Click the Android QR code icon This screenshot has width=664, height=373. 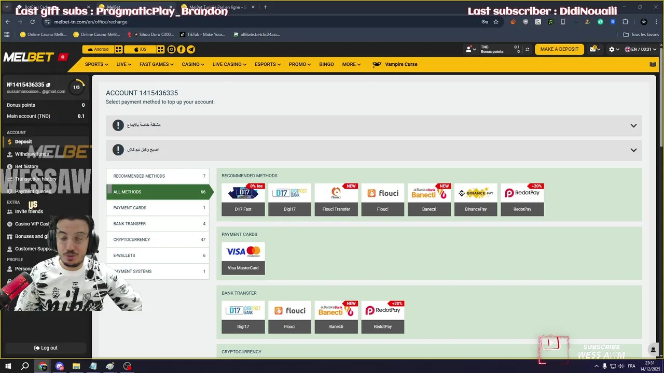[x=119, y=49]
